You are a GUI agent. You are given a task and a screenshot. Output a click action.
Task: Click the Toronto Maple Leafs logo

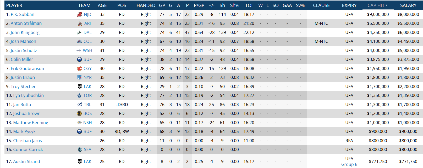pos(79,96)
